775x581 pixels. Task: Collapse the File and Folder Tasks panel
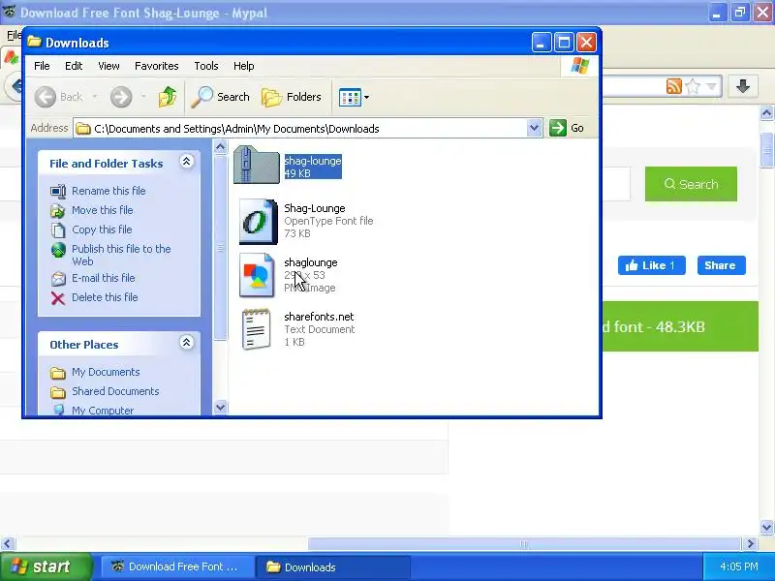[186, 162]
